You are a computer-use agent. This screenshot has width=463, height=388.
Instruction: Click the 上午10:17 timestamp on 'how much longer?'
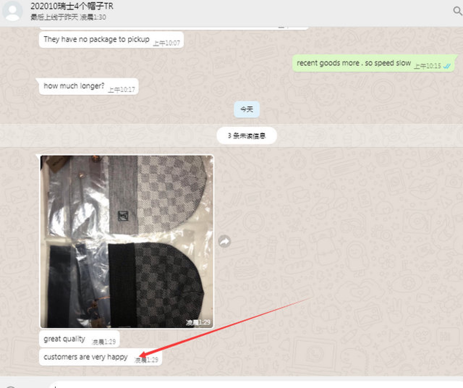122,89
